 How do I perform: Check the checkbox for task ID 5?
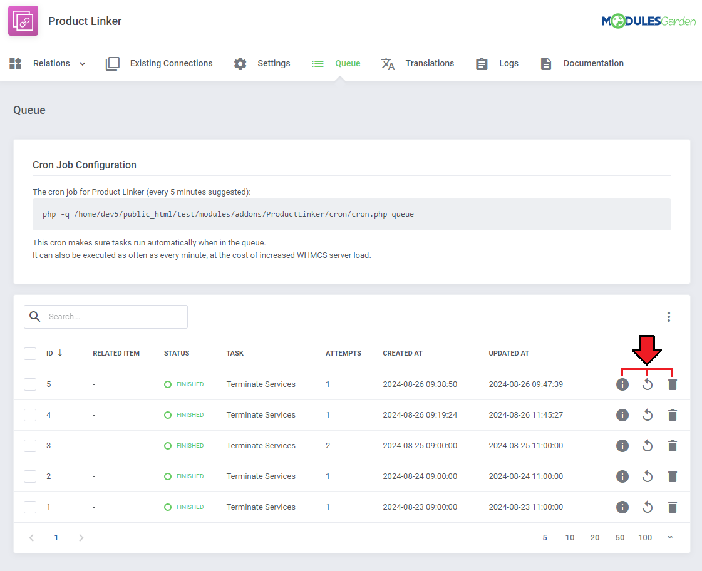click(30, 384)
